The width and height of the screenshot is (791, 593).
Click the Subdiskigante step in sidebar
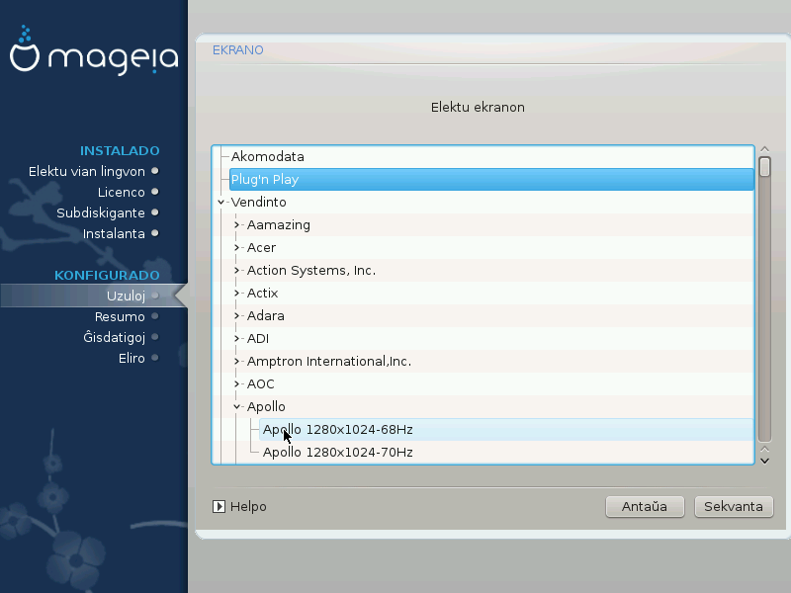(101, 212)
